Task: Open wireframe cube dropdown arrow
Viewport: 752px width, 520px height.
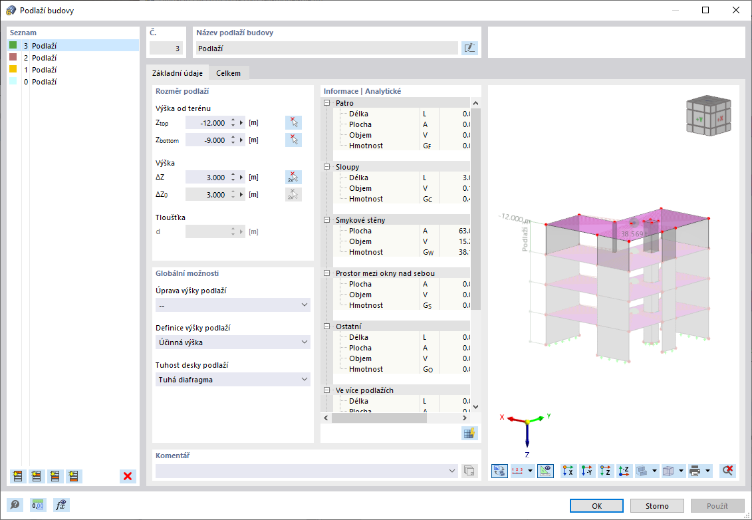Action: 681,471
